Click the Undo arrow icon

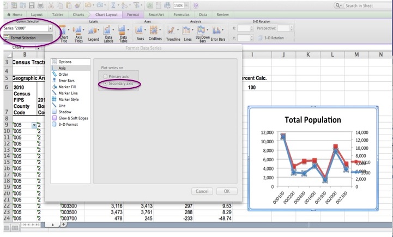pyautogui.click(x=88, y=5)
